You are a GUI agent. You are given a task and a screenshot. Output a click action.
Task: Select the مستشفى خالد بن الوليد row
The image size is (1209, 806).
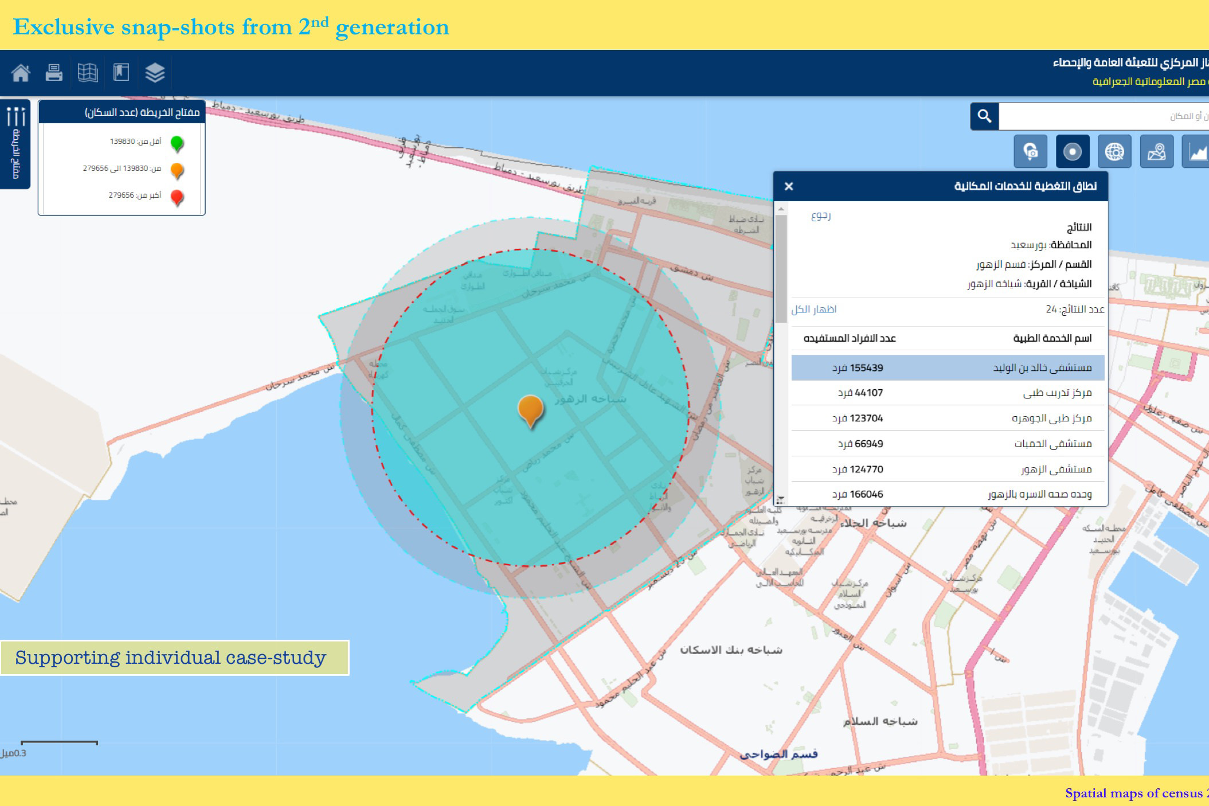[948, 368]
